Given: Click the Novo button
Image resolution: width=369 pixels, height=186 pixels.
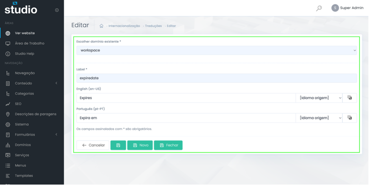Looking at the screenshot, I should 140,145.
